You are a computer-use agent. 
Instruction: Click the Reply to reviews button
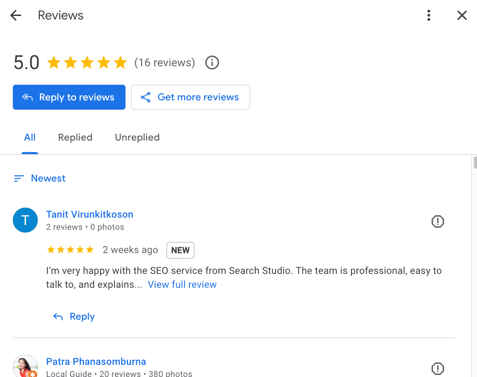click(69, 97)
